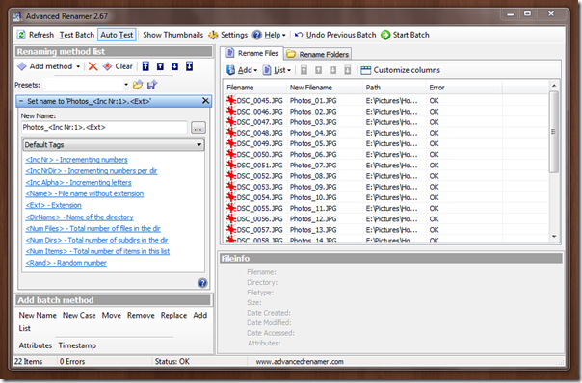This screenshot has height=383, width=582.
Task: Collapse the 'Set name to' method header
Action: (21, 101)
